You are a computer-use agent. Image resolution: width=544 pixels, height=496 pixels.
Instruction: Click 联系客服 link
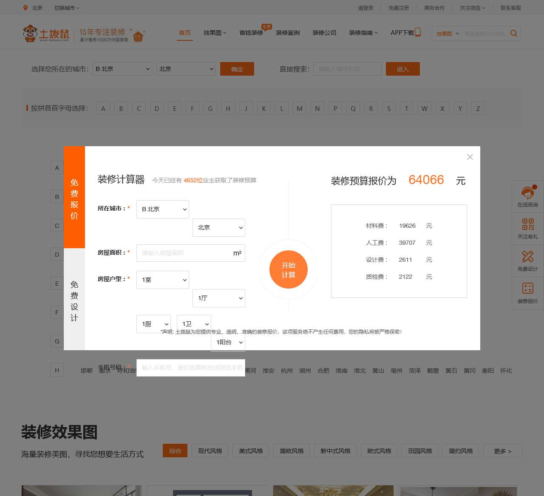511,8
